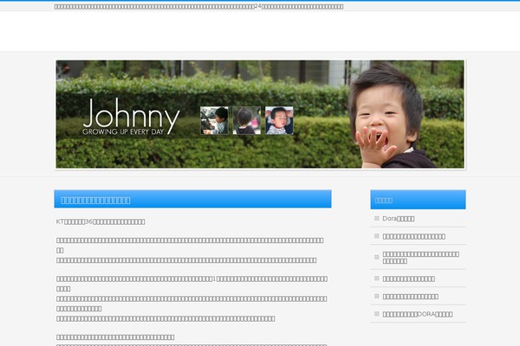Click GROWING UP EVERY DAY tagline
Viewport: 520px width, 346px height.
click(123, 131)
